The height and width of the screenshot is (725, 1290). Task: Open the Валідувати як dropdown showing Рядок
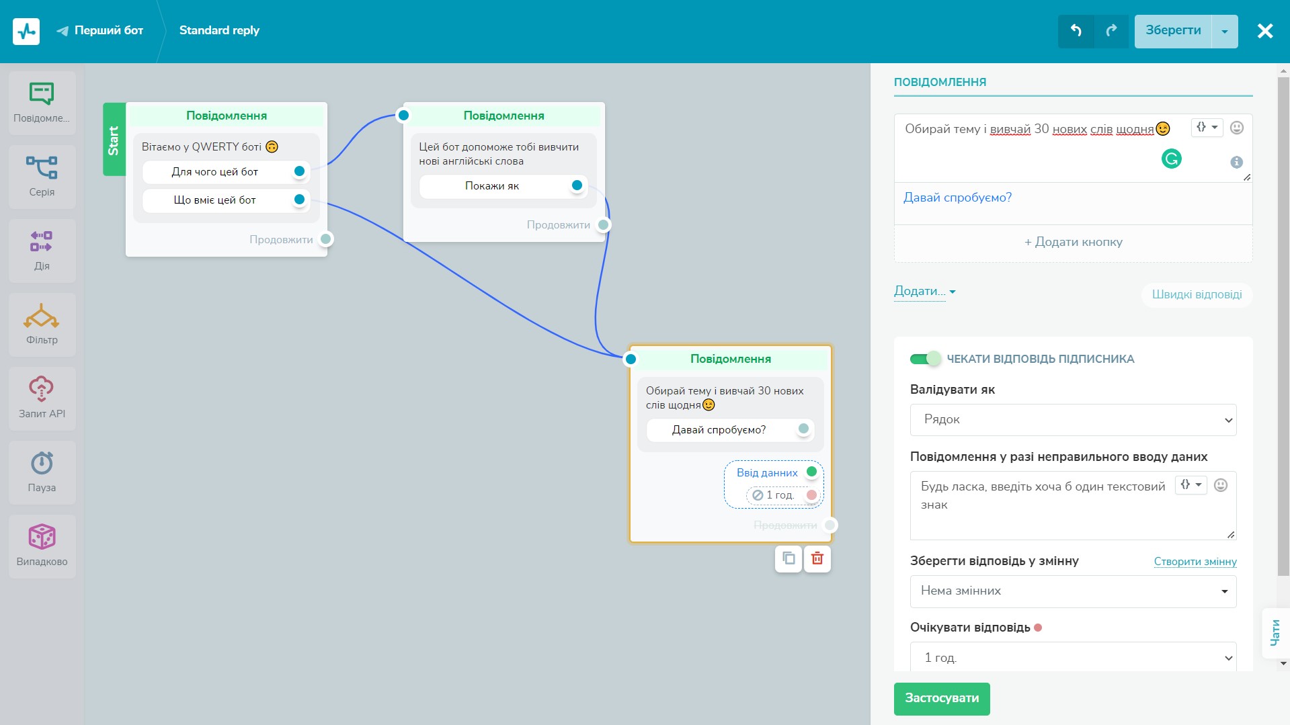(x=1072, y=420)
